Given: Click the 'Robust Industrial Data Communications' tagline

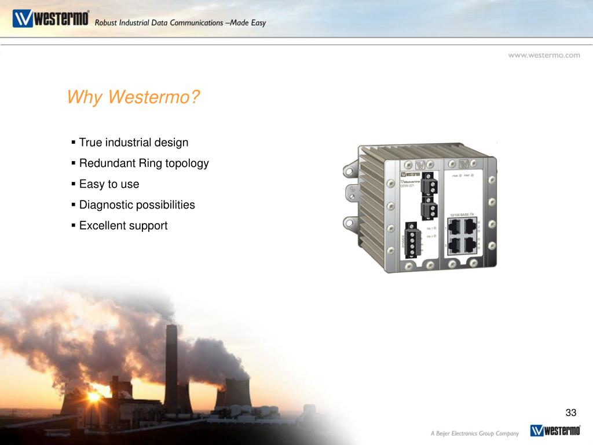Looking at the screenshot, I should coord(181,23).
